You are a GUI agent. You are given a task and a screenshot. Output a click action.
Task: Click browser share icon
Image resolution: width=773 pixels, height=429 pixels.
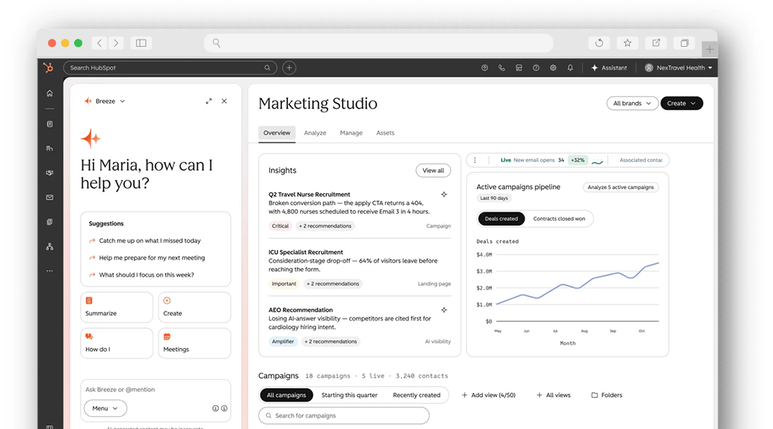click(x=656, y=43)
